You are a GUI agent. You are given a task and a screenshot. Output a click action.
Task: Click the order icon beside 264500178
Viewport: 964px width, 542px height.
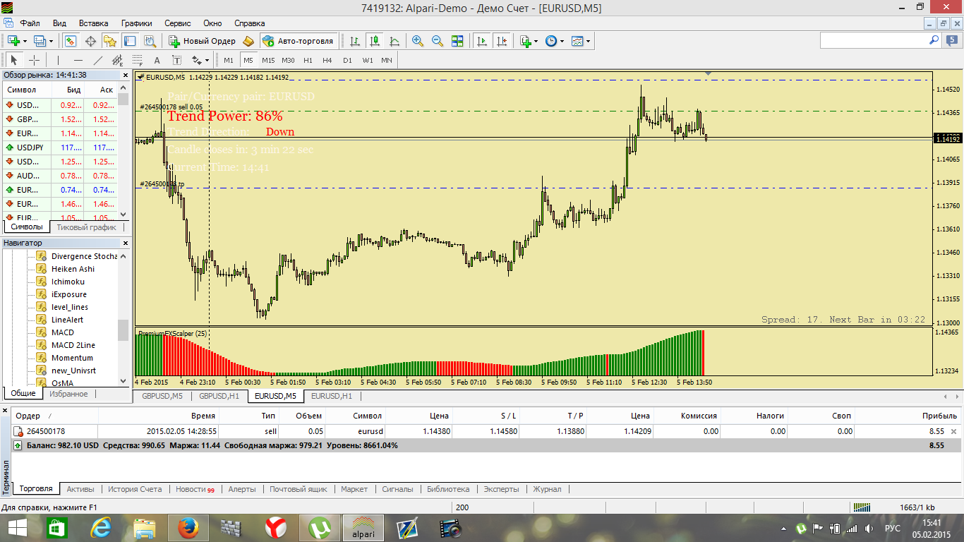tap(18, 431)
